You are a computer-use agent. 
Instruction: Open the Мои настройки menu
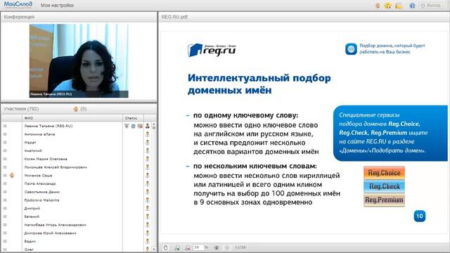tap(57, 5)
